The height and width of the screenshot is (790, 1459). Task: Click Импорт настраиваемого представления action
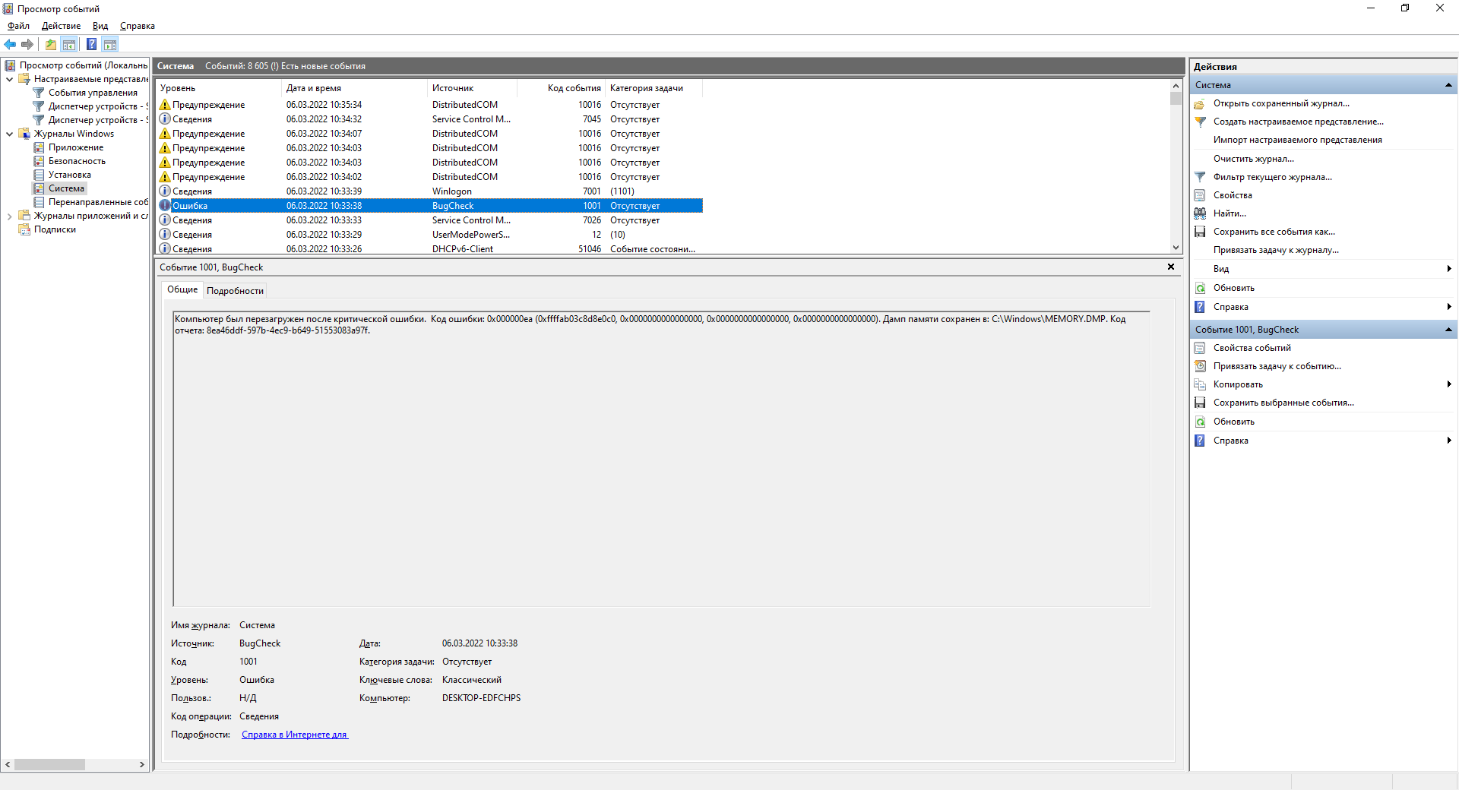(1298, 140)
